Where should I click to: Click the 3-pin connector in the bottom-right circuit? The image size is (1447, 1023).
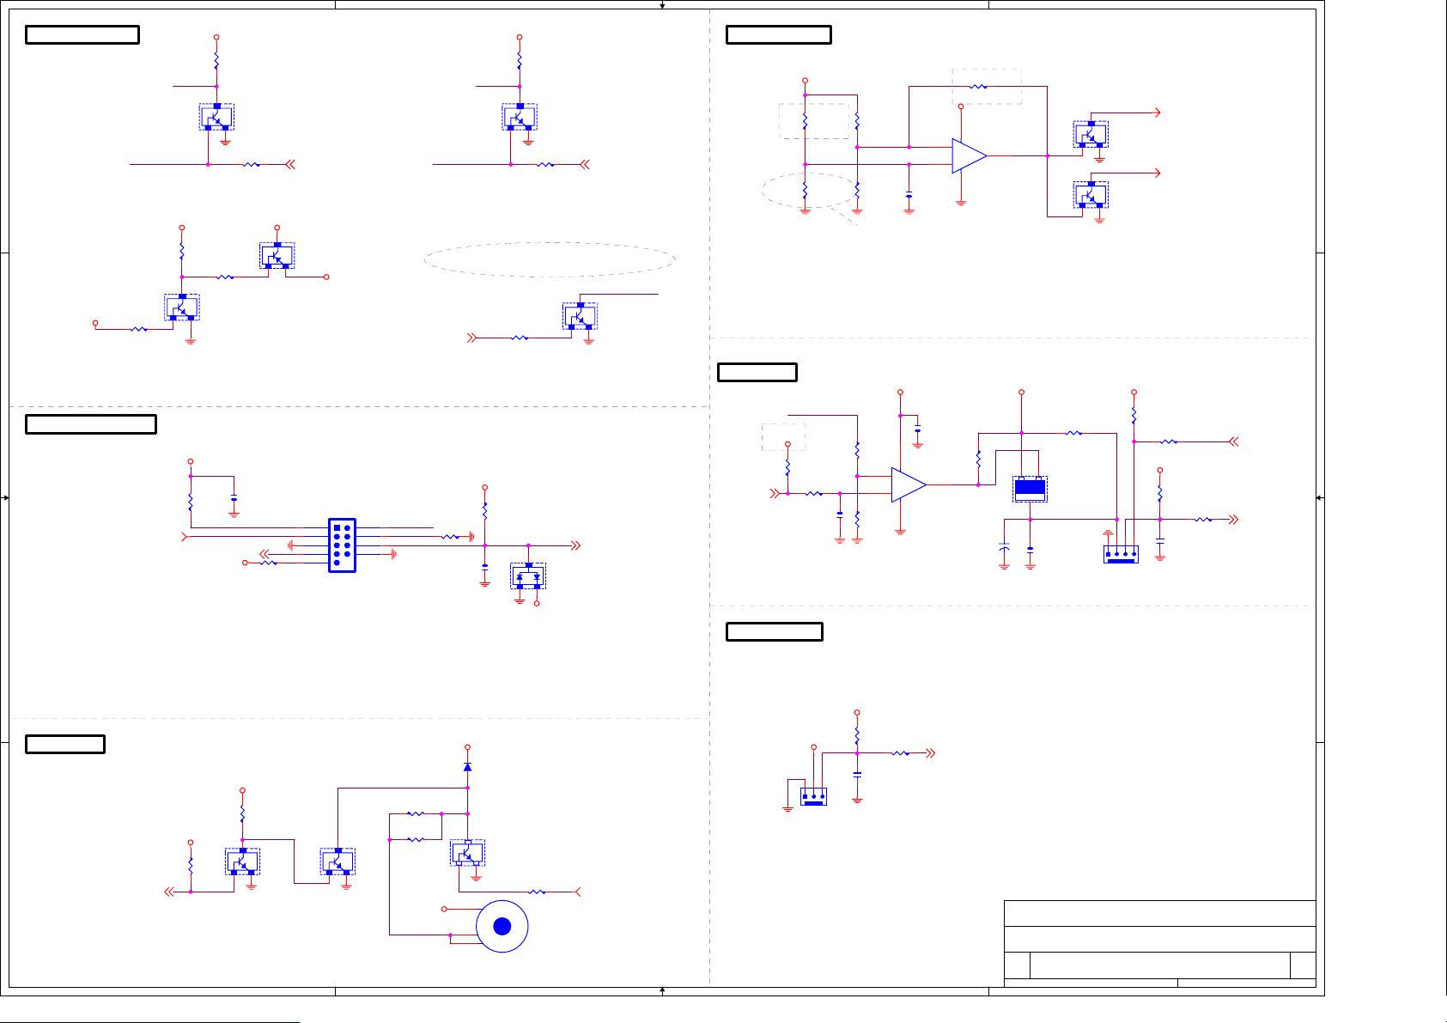pos(813,796)
